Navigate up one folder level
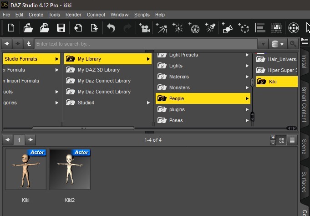Viewport: 310px width, 216px height. point(29,44)
